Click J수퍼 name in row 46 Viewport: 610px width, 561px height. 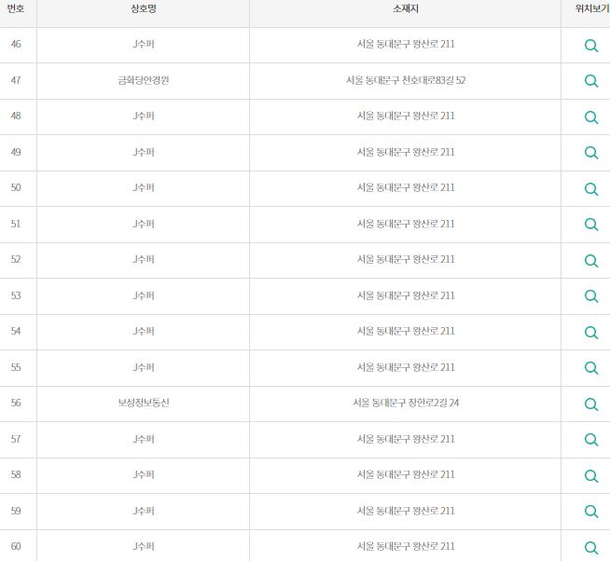click(x=144, y=44)
